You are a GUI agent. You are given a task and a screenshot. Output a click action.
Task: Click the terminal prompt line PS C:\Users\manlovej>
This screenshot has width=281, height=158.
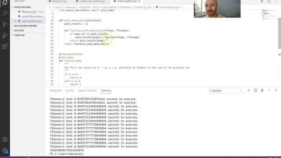(x=67, y=154)
